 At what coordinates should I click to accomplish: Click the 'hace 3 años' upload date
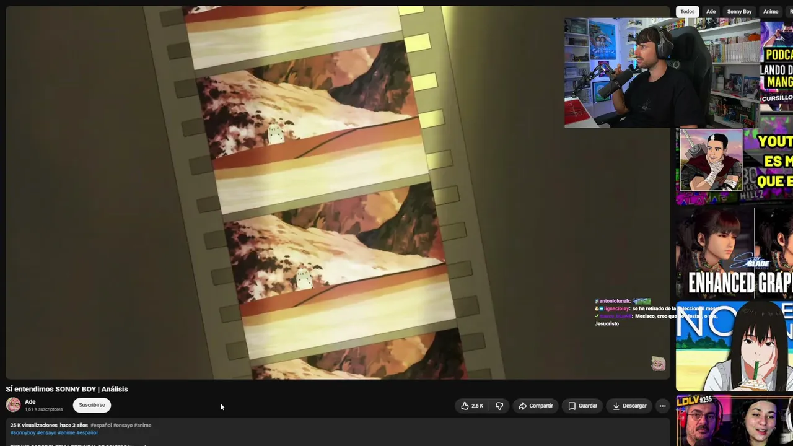pyautogui.click(x=74, y=425)
